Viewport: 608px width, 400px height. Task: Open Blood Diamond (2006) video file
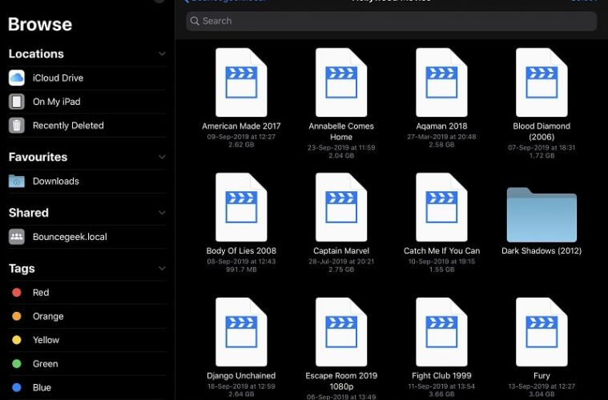tap(542, 82)
